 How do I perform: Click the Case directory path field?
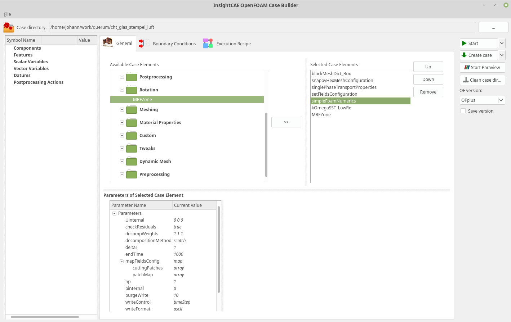[262, 27]
